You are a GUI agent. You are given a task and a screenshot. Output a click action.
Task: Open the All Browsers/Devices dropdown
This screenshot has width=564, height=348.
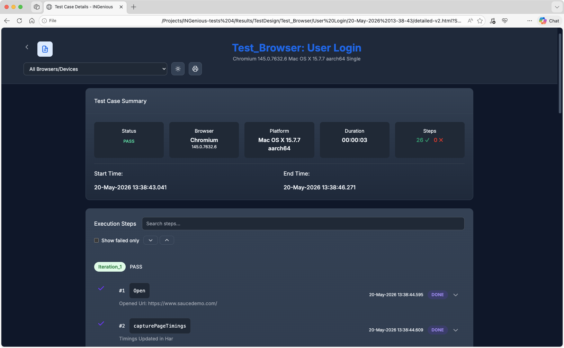coord(95,69)
